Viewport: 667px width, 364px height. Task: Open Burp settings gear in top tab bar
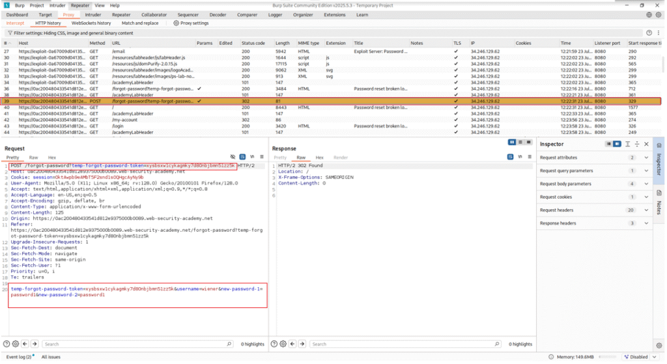pyautogui.click(x=659, y=14)
